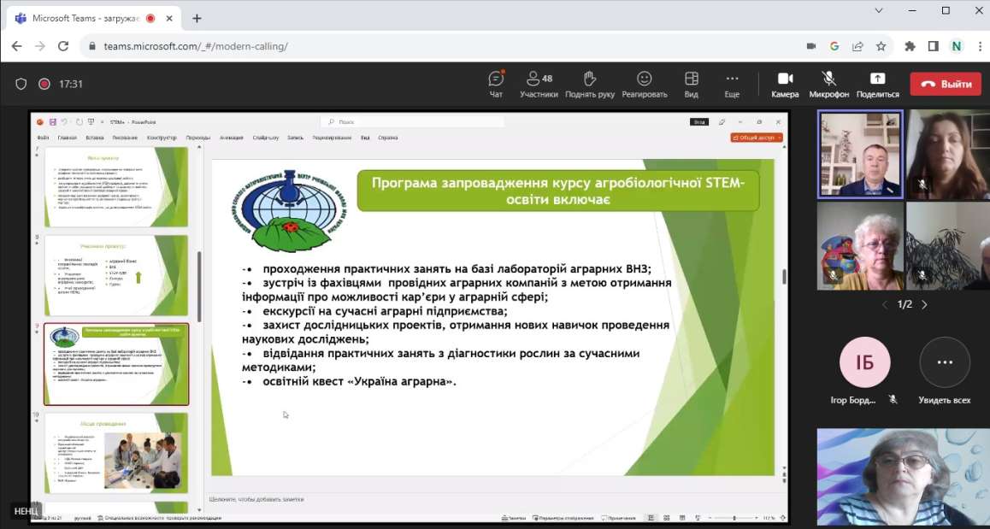Viewport: 990px width, 529px height.
Task: Open a new Chrome tab
Action: click(x=197, y=18)
